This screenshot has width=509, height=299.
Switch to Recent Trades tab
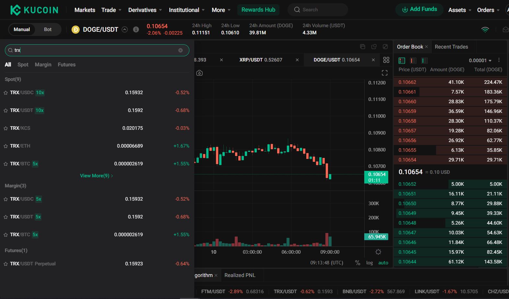[x=451, y=47]
